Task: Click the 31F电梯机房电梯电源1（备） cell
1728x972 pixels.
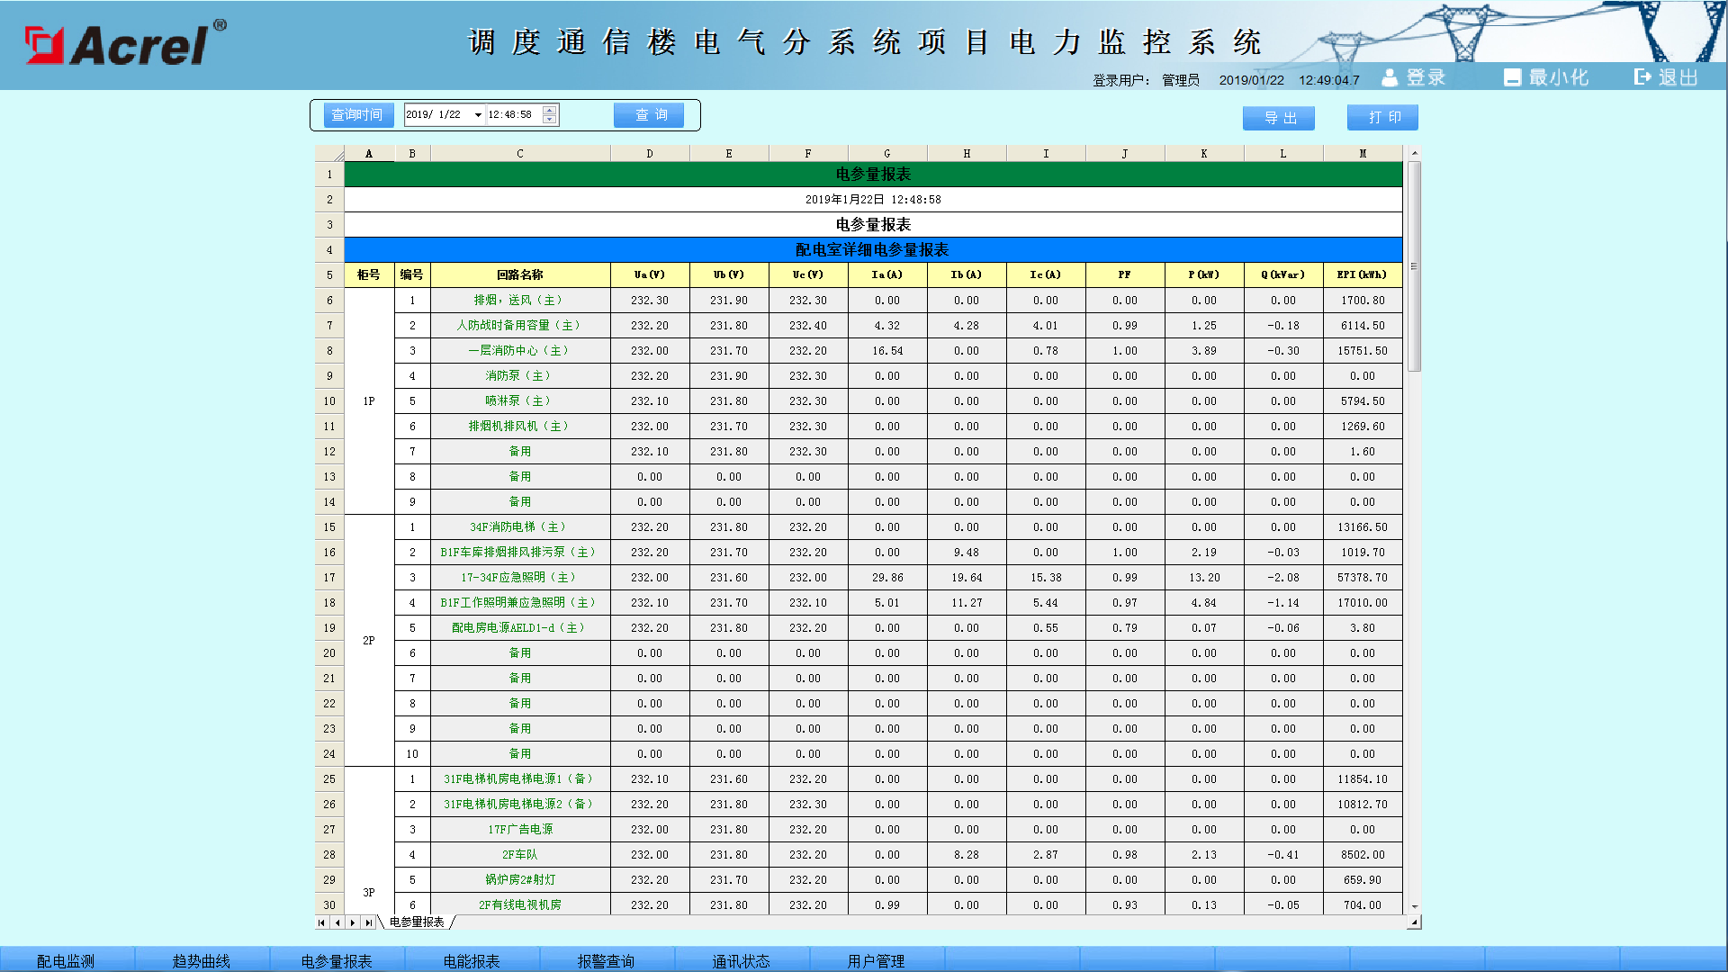Action: tap(520, 779)
